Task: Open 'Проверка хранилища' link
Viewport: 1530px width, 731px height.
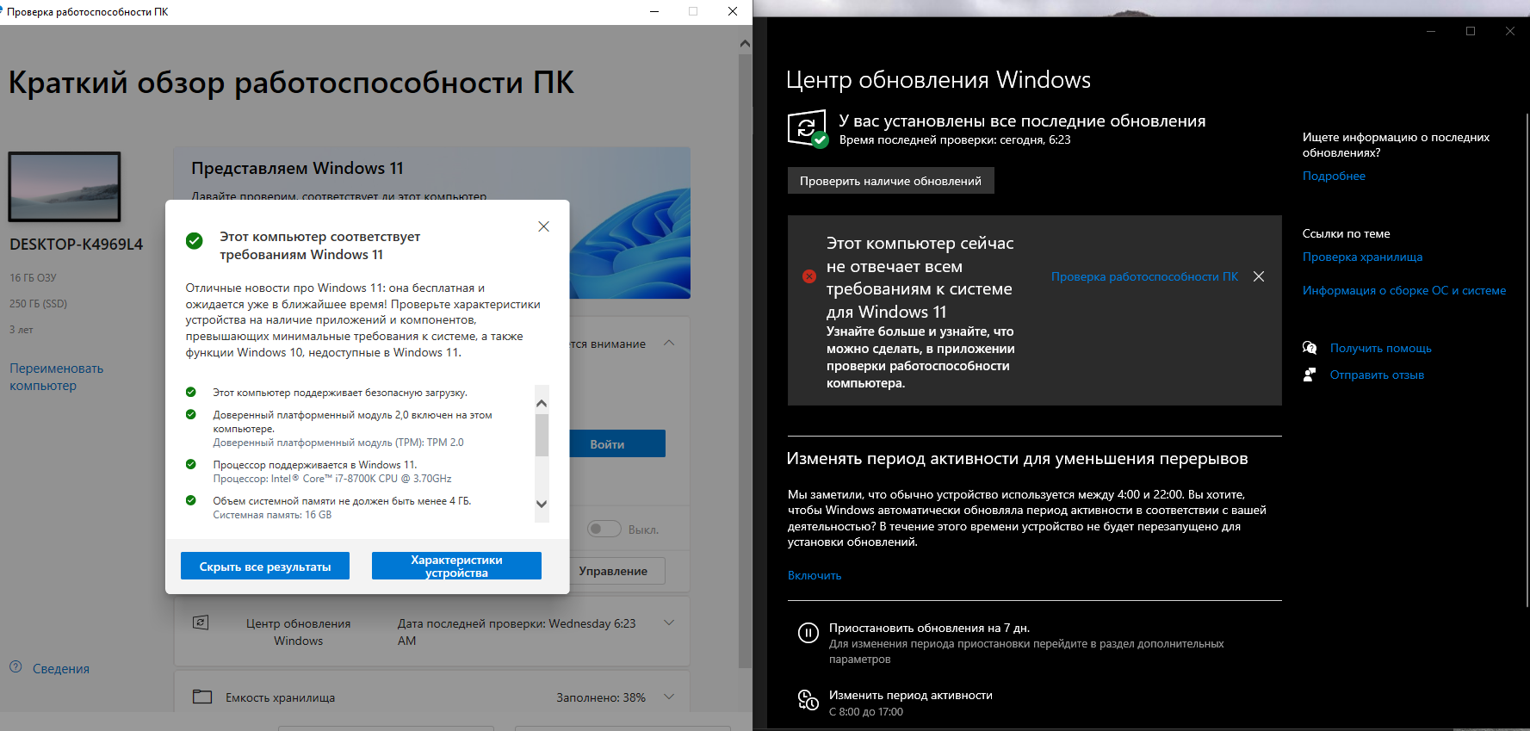Action: [1362, 257]
